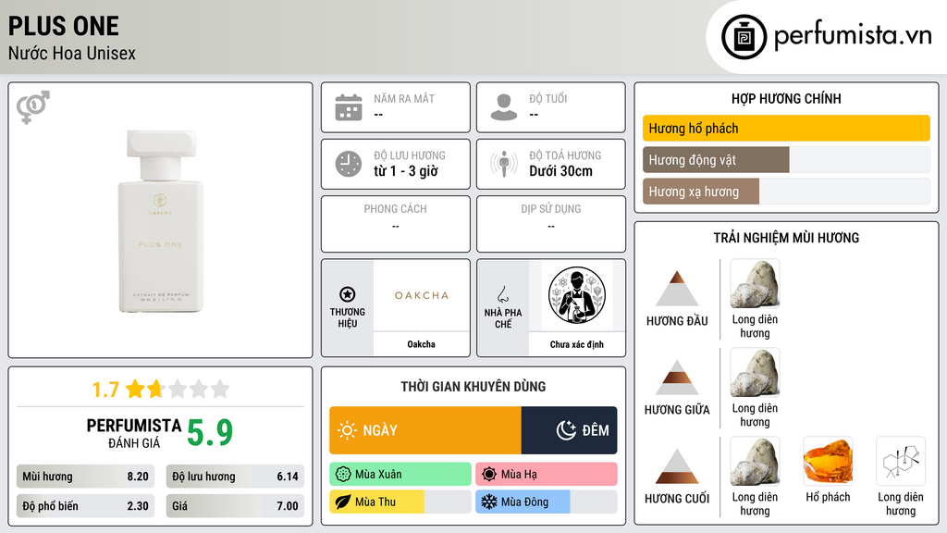Viewport: 947px width, 533px height.
Task: Click the clock icon for Độ lưu hương
Action: pyautogui.click(x=349, y=164)
